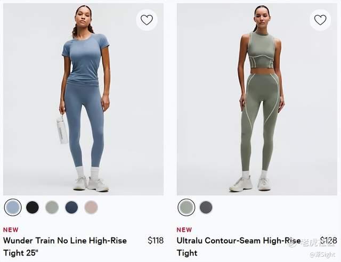This screenshot has width=341, height=262.
Task: View the green outfit model product photo
Action: coord(257,99)
